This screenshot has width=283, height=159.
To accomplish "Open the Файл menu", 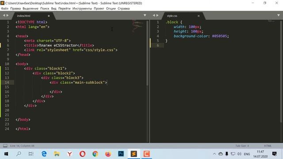I will [4, 8].
